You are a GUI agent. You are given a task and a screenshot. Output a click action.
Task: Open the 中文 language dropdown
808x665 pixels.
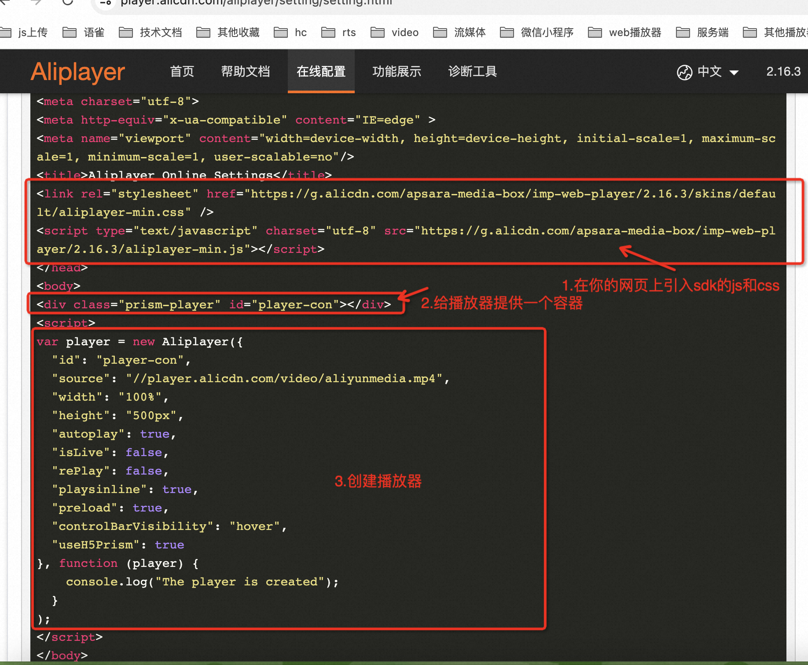718,72
